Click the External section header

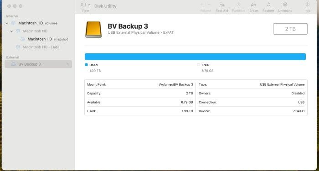tap(13, 57)
